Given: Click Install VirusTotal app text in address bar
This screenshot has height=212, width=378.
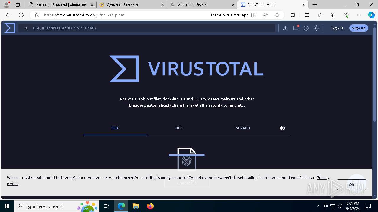Looking at the screenshot, I should point(230,15).
